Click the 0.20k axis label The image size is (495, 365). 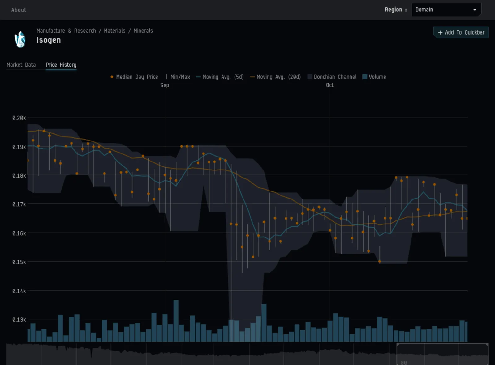coord(19,118)
